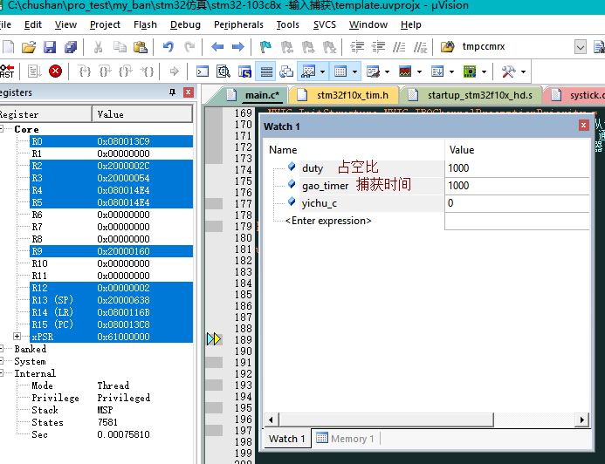605x464 pixels.
Task: Toggle the Symbols window
Action: 244,72
